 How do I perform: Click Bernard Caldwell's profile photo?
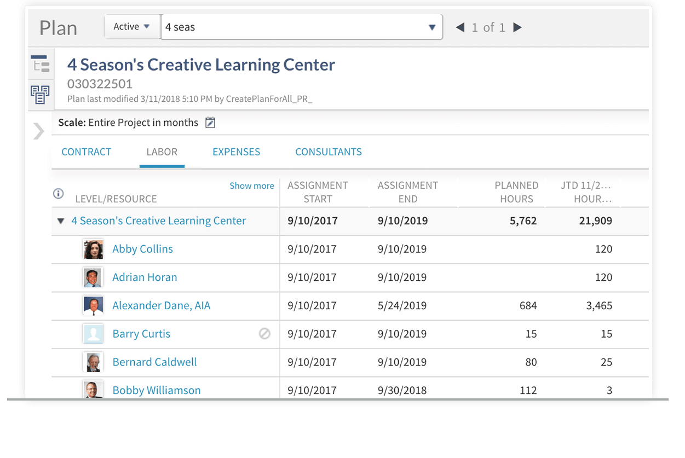tap(93, 362)
